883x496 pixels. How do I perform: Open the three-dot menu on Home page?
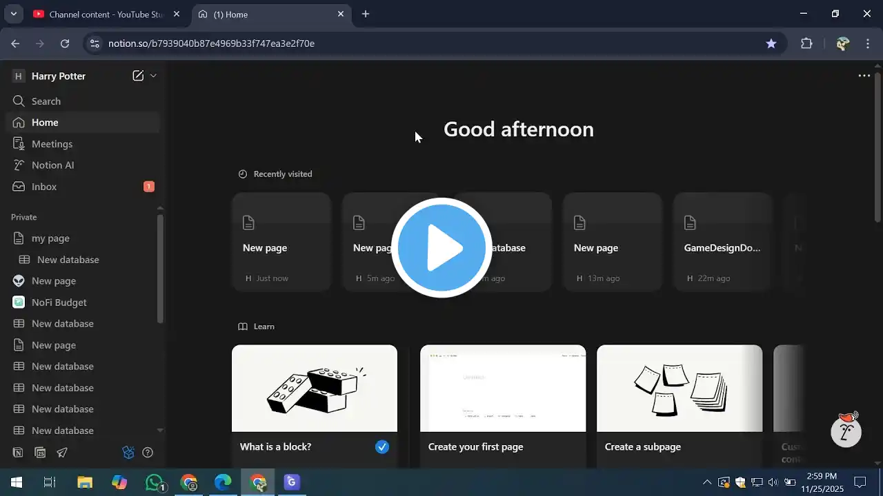point(864,76)
